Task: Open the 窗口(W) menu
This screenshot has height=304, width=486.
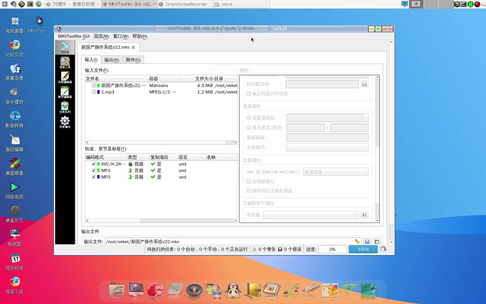Action: click(x=121, y=36)
